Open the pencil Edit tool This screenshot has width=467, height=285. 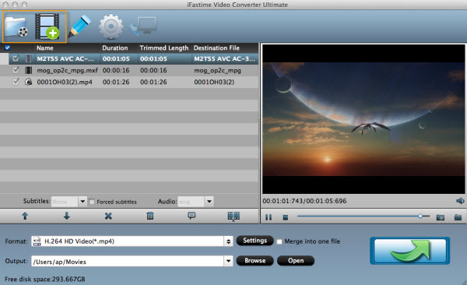tap(79, 26)
